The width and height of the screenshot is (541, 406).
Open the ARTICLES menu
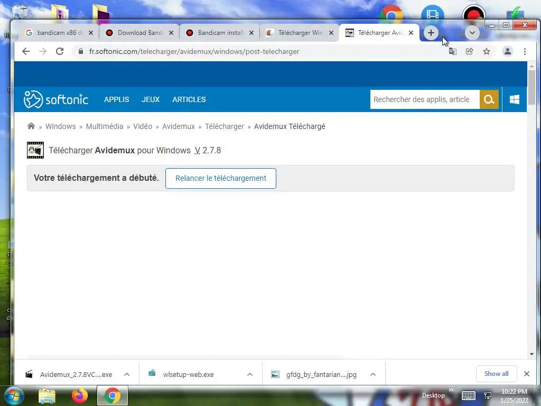click(x=189, y=99)
